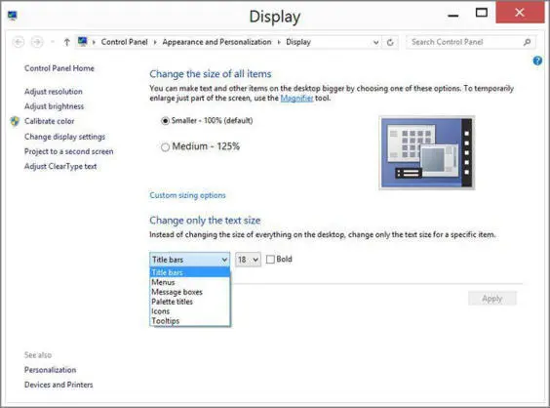Open the font size 18 dropdown
The image size is (550, 408).
point(248,260)
